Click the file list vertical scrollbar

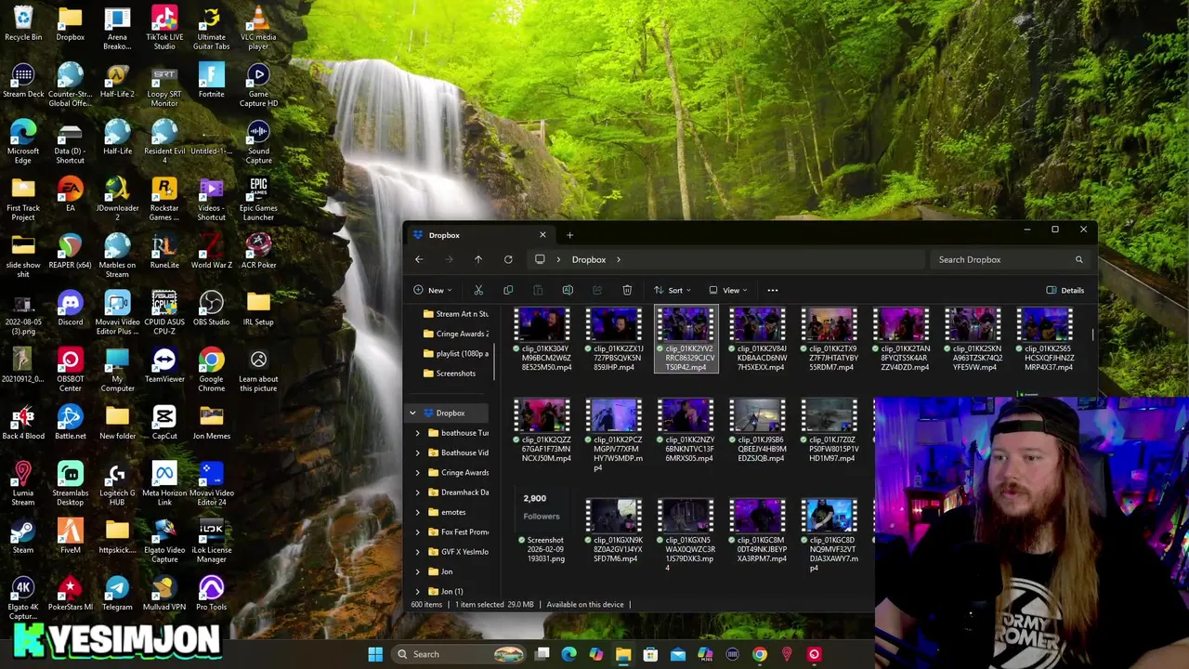pos(1093,334)
